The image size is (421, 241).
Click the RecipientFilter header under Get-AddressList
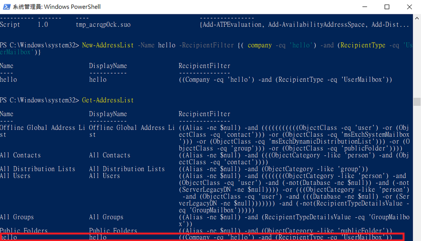[x=204, y=114]
